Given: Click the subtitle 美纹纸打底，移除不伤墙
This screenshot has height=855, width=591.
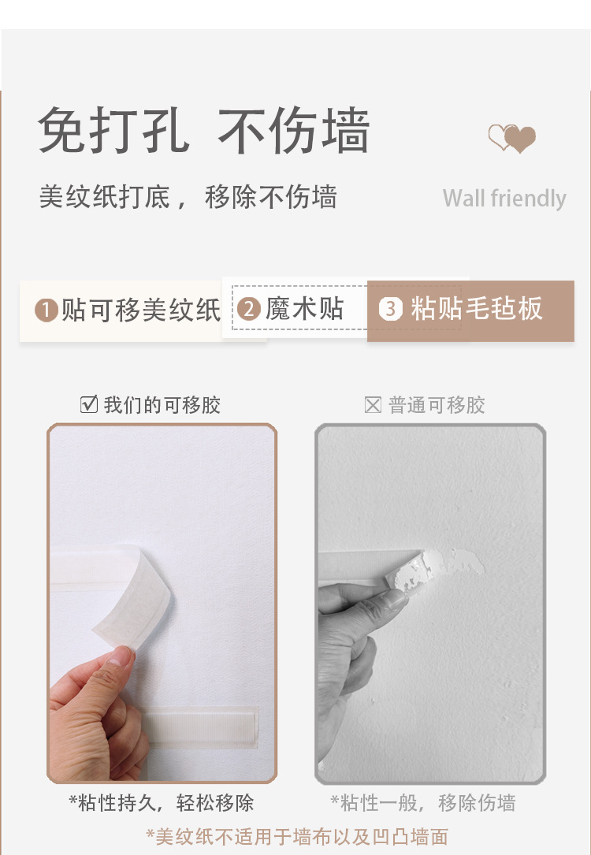Looking at the screenshot, I should pyautogui.click(x=188, y=197).
